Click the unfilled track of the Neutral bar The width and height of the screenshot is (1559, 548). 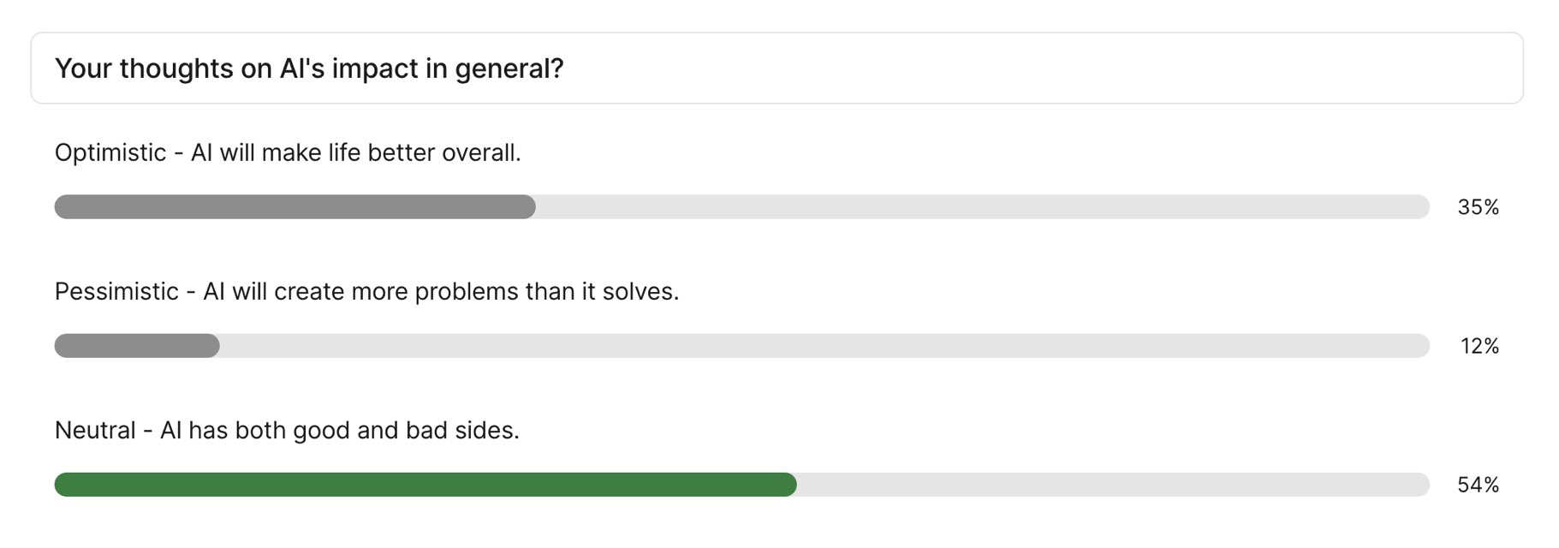1112,485
